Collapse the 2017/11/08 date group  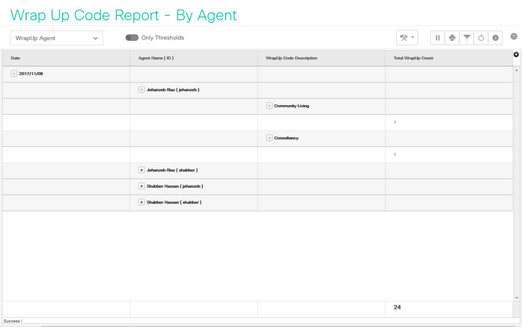(14, 74)
